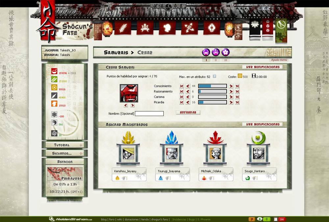Image resolution: width=329 pixels, height=222 pixels.
Task: Focus the optional Nombre input field
Action: [149, 113]
